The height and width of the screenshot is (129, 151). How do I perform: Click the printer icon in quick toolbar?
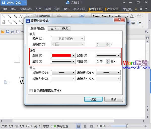(x=13, y=32)
